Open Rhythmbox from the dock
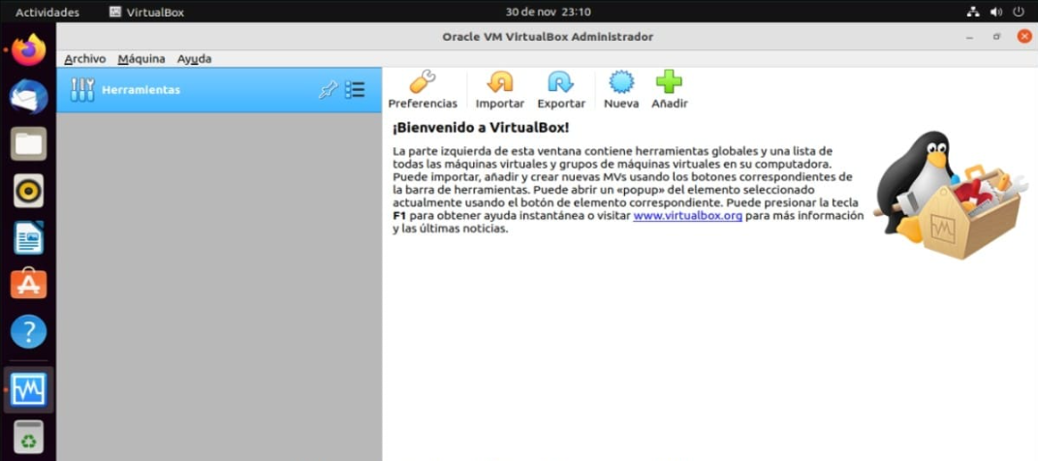The height and width of the screenshot is (461, 1038). pyautogui.click(x=28, y=191)
